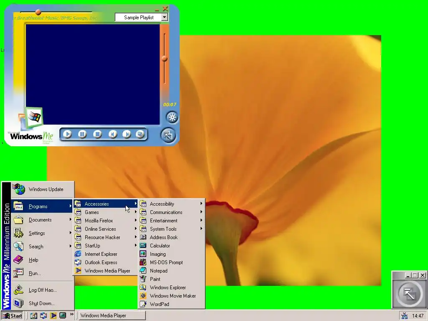Click the quick launch icon with two arrows
Viewport: 428px width, 321px height.
(43, 316)
